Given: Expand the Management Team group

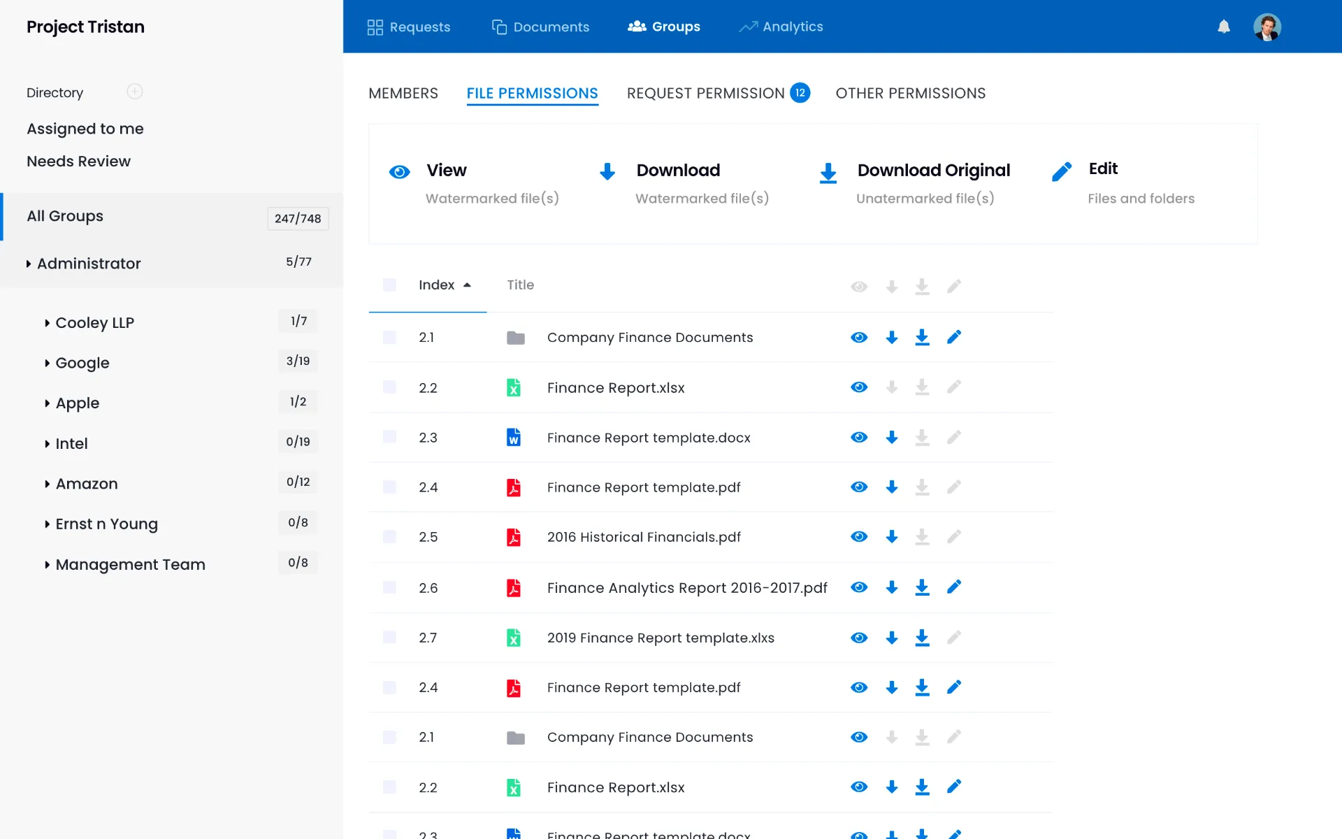Looking at the screenshot, I should [47, 565].
